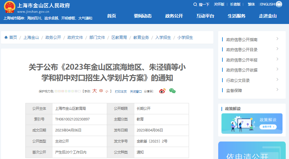This screenshot has height=159, width=289.
Task: Expand arrow beside 政府信息公开指南
Action: tap(277, 39)
